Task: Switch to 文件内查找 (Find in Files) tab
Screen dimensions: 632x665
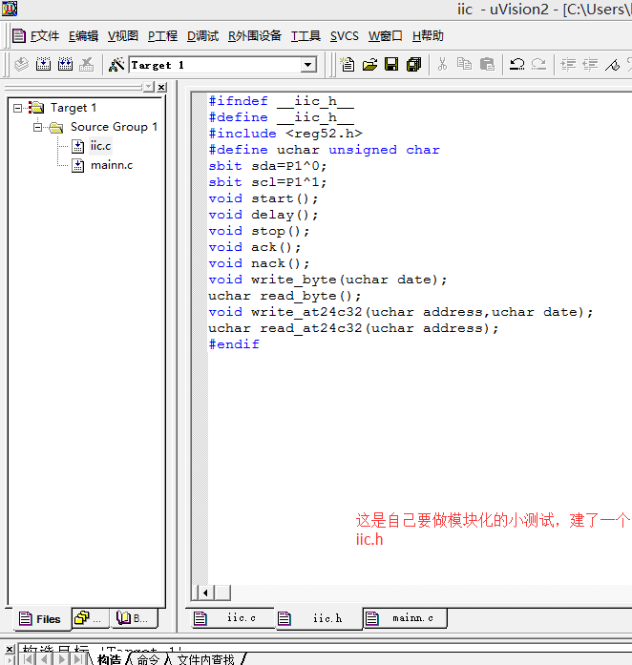Action: coord(206,659)
